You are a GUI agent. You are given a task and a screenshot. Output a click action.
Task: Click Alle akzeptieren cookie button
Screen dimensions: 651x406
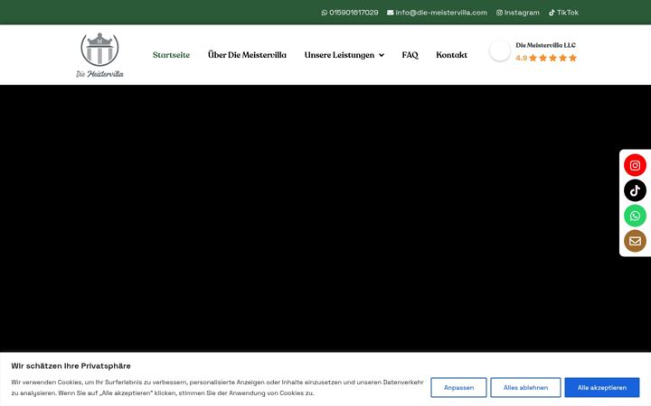(602, 387)
